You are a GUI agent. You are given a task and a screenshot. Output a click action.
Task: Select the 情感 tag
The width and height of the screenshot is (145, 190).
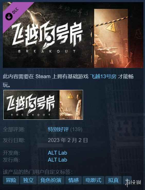point(73,180)
